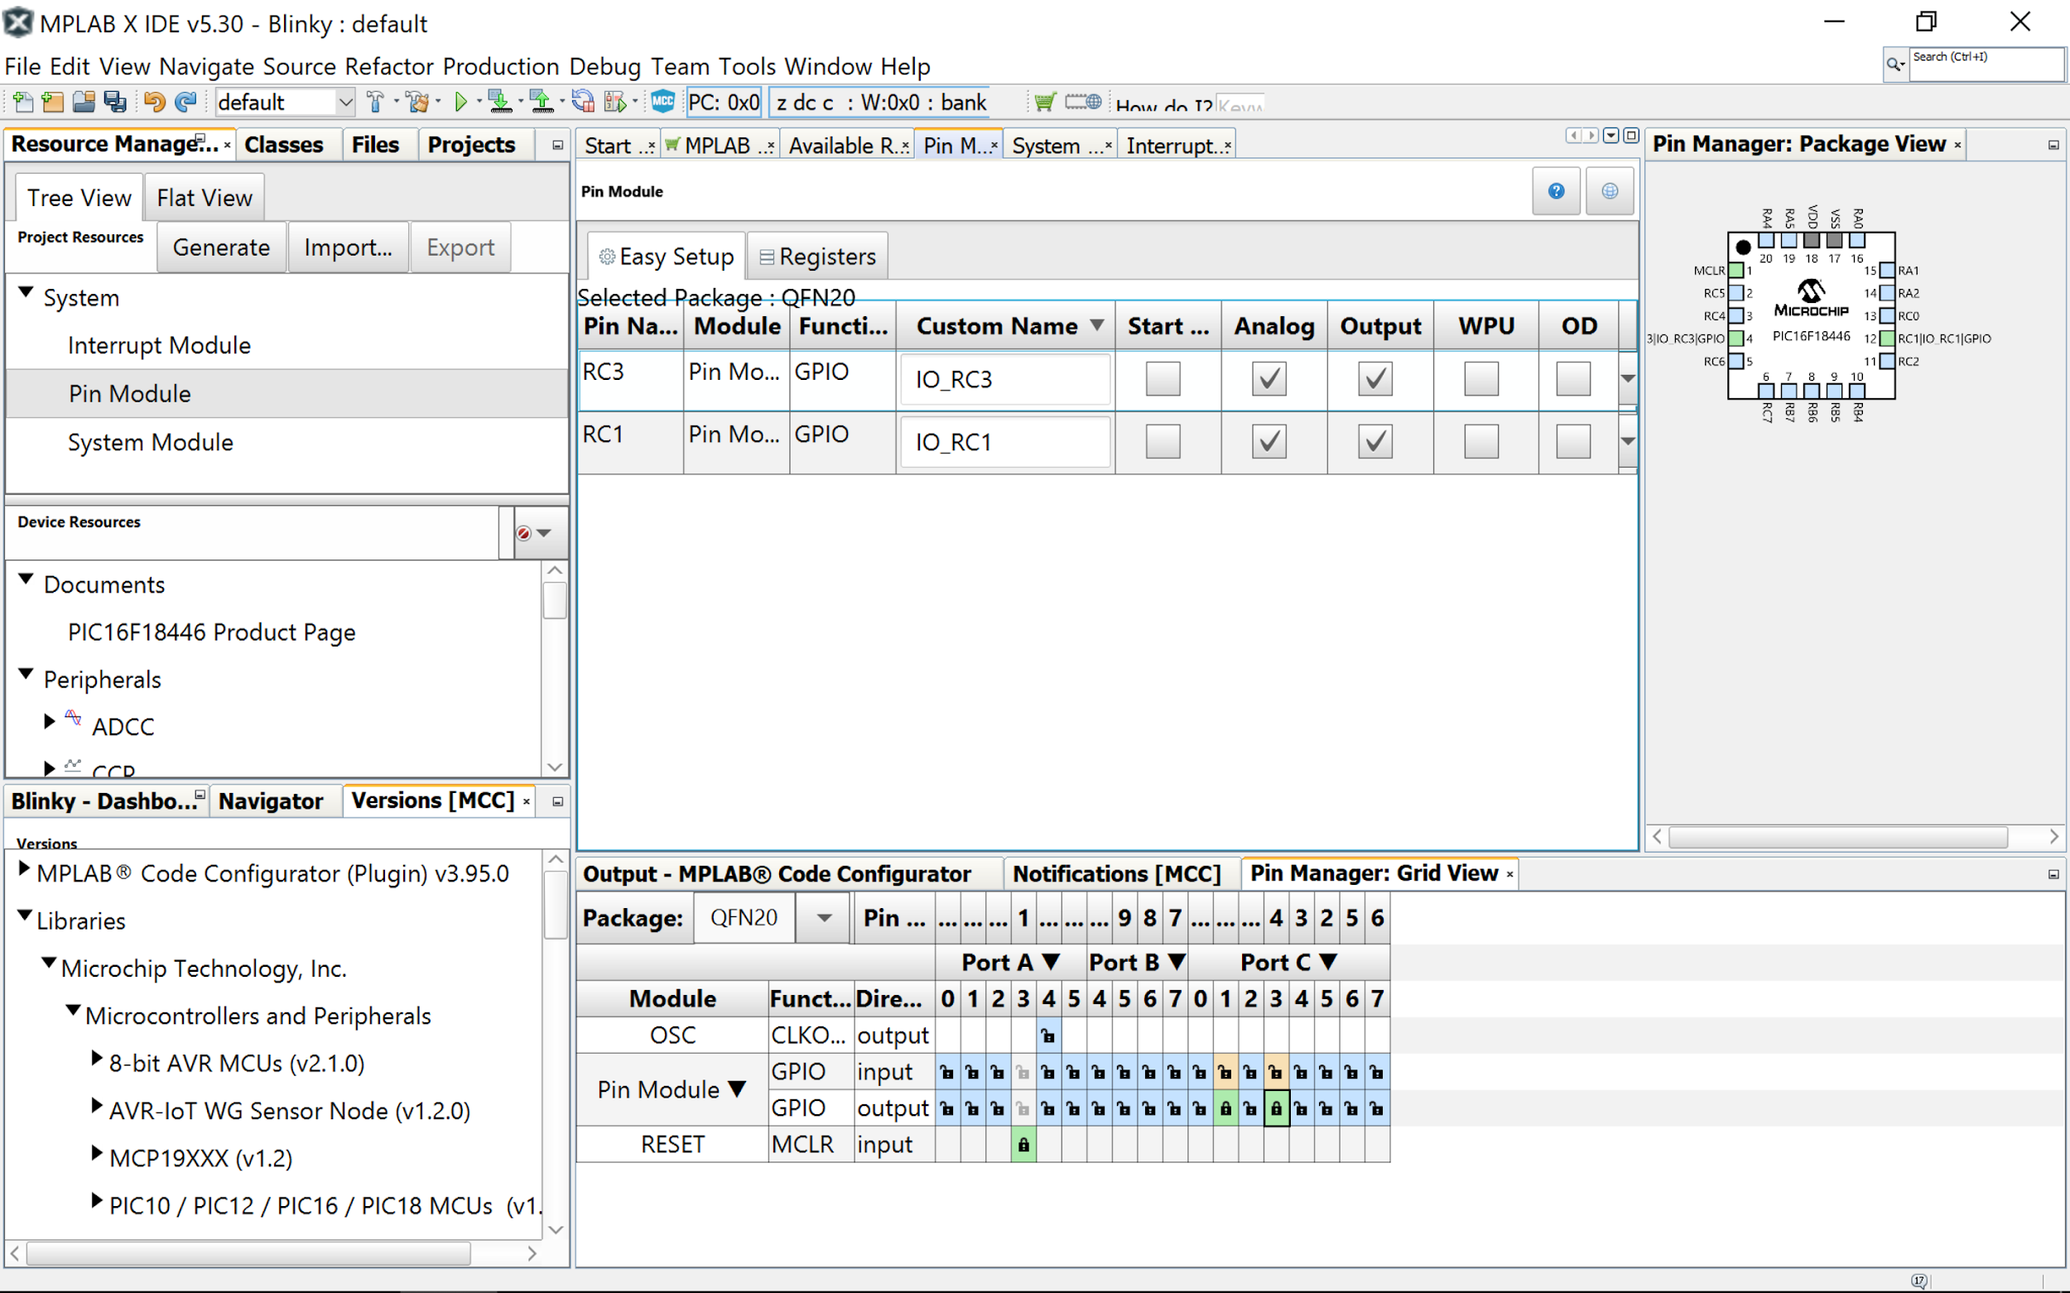Click the New Project toolbar icon
The image size is (2070, 1293).
[52, 103]
